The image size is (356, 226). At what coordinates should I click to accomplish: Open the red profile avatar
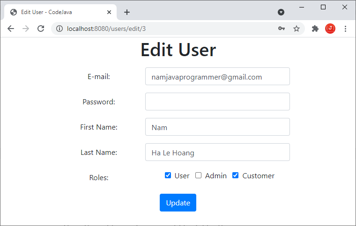click(x=330, y=29)
